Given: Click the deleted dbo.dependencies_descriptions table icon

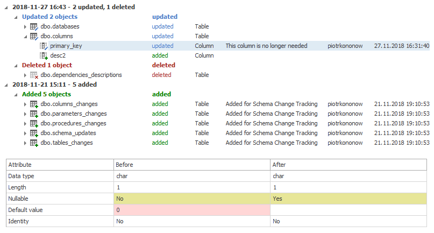Looking at the screenshot, I should click(x=34, y=75).
